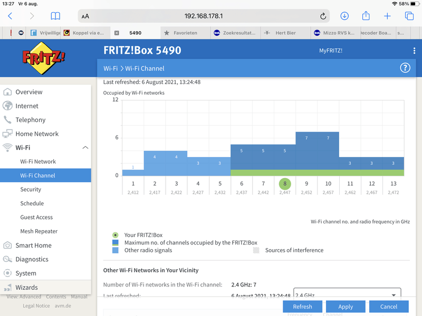
Task: Click the Diagnostics icon
Action: click(x=7, y=259)
